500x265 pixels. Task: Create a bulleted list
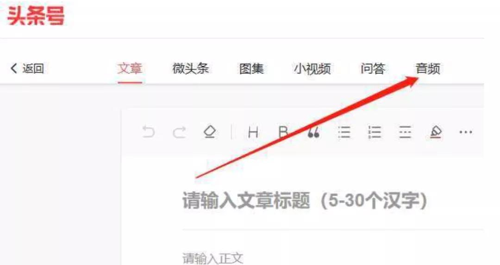pyautogui.click(x=344, y=132)
